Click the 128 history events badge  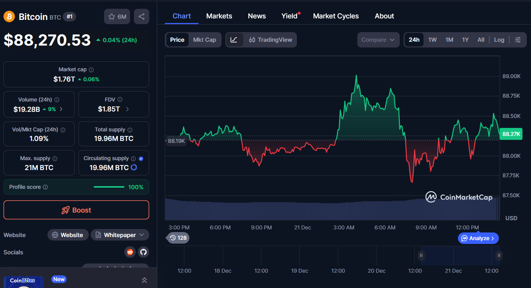pos(178,238)
